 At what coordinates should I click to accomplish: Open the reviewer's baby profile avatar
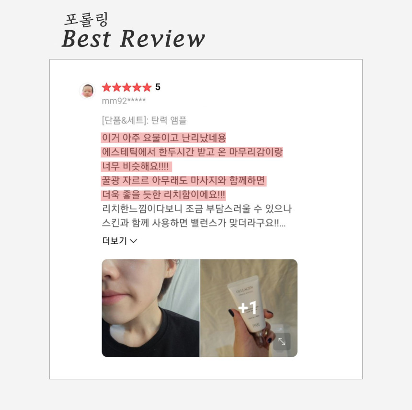(x=87, y=91)
